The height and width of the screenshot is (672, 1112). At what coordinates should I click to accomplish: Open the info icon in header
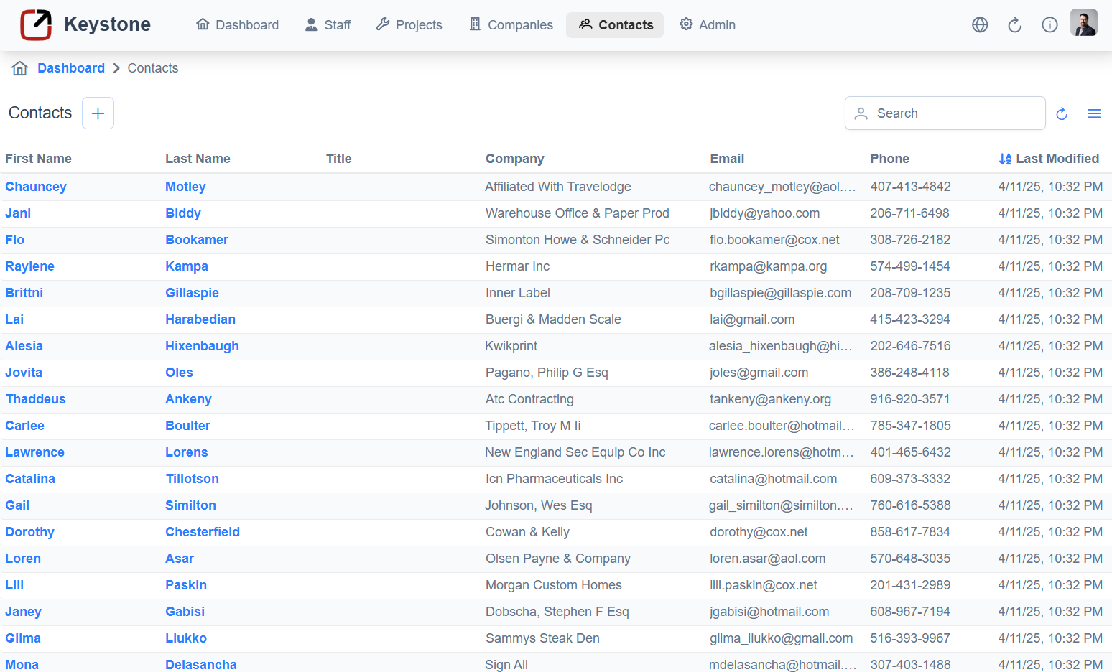coord(1050,25)
